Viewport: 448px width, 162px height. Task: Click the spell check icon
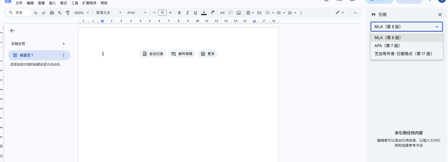(x=60, y=13)
